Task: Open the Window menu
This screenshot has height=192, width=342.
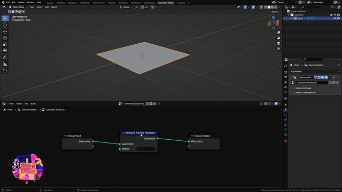Action: coord(30,2)
